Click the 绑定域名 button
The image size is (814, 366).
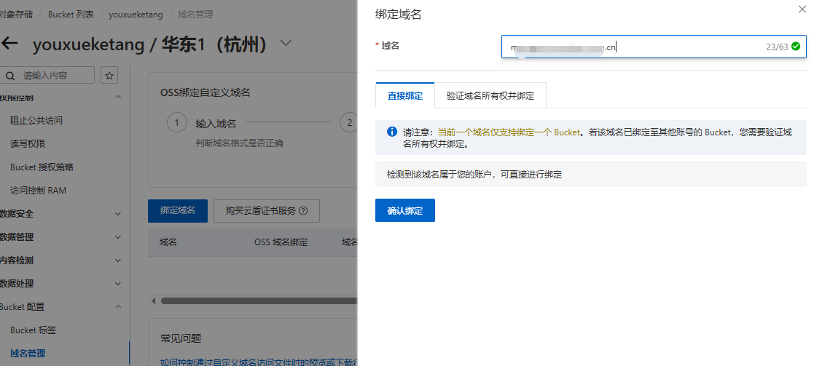[177, 211]
